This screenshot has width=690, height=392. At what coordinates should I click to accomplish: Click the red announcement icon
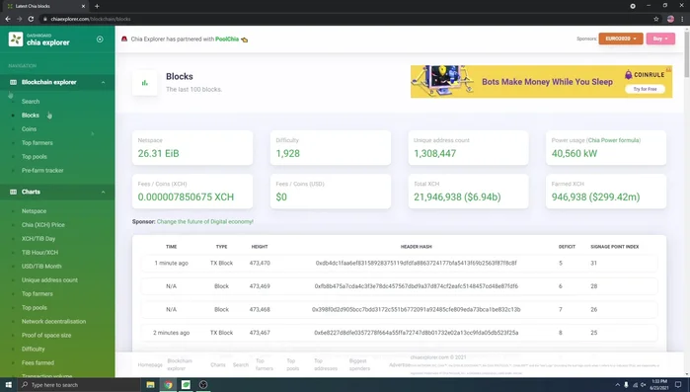point(124,39)
